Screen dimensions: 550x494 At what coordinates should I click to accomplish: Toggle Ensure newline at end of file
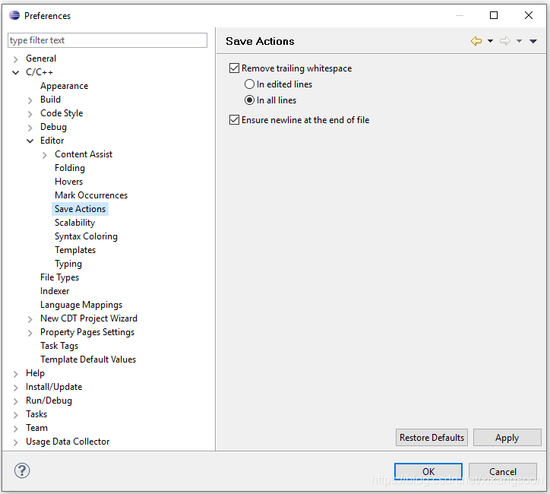[234, 120]
